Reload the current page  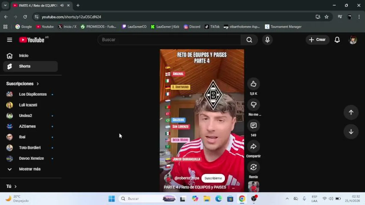click(25, 17)
